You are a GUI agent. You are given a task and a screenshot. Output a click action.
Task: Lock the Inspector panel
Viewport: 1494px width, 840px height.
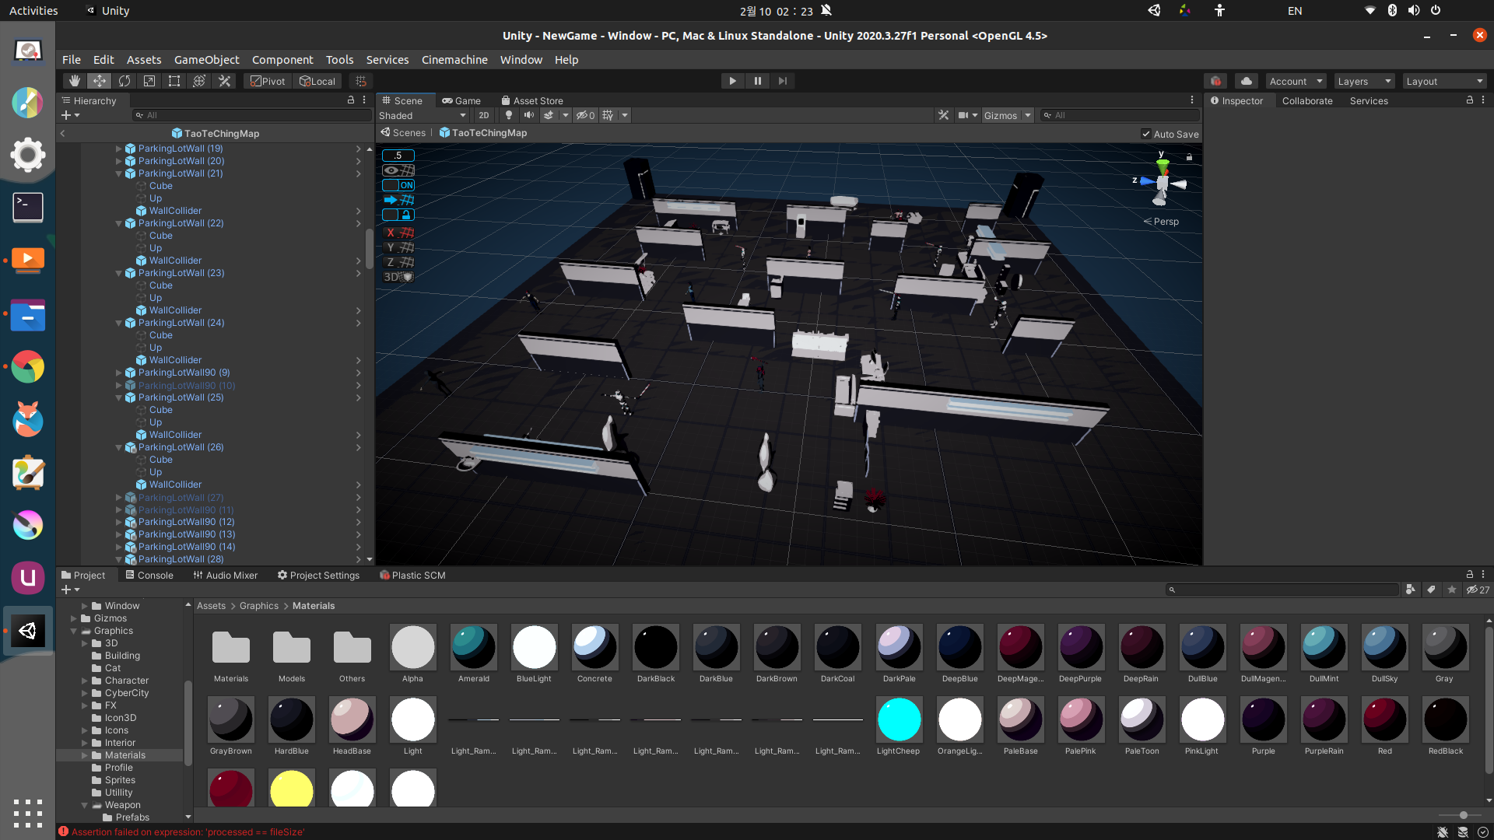click(1470, 100)
